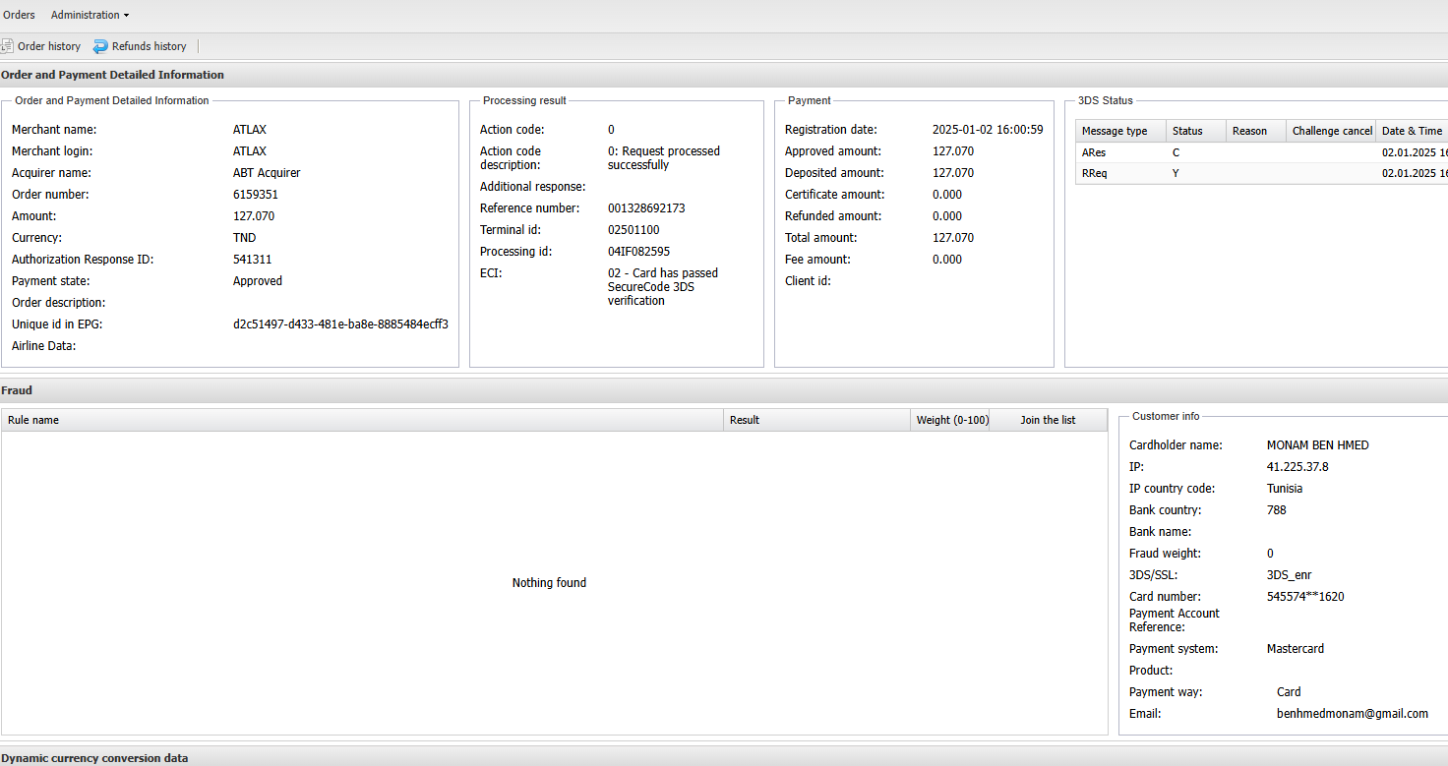The height and width of the screenshot is (766, 1448).
Task: Sort fraud table by Rule name
Action: 33,420
